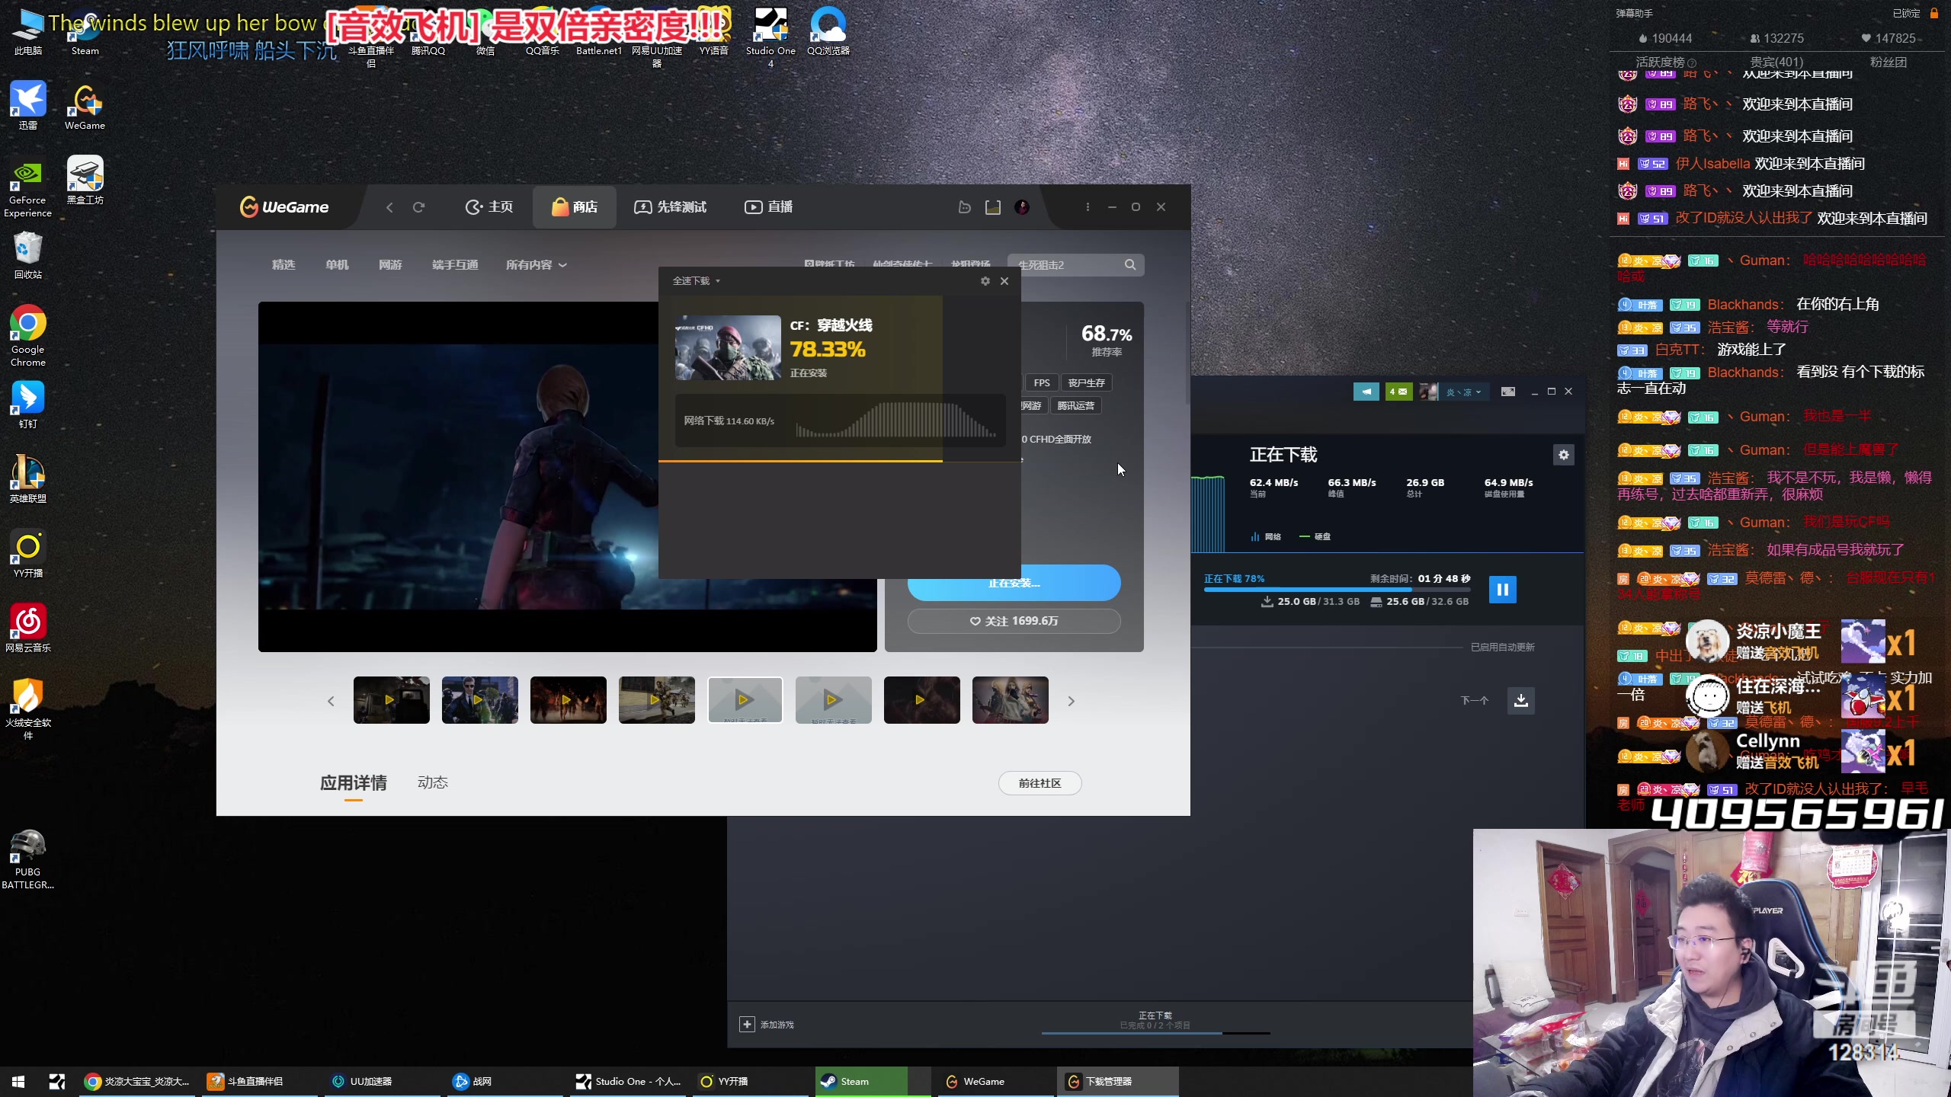This screenshot has height=1097, width=1951.
Task: Click 关注 1699.6万 follow button
Action: pos(1014,621)
